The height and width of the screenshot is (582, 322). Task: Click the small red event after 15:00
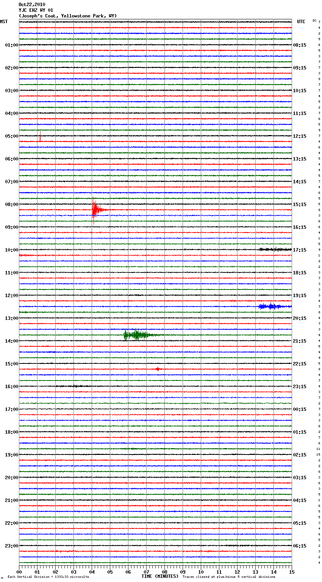click(x=158, y=369)
